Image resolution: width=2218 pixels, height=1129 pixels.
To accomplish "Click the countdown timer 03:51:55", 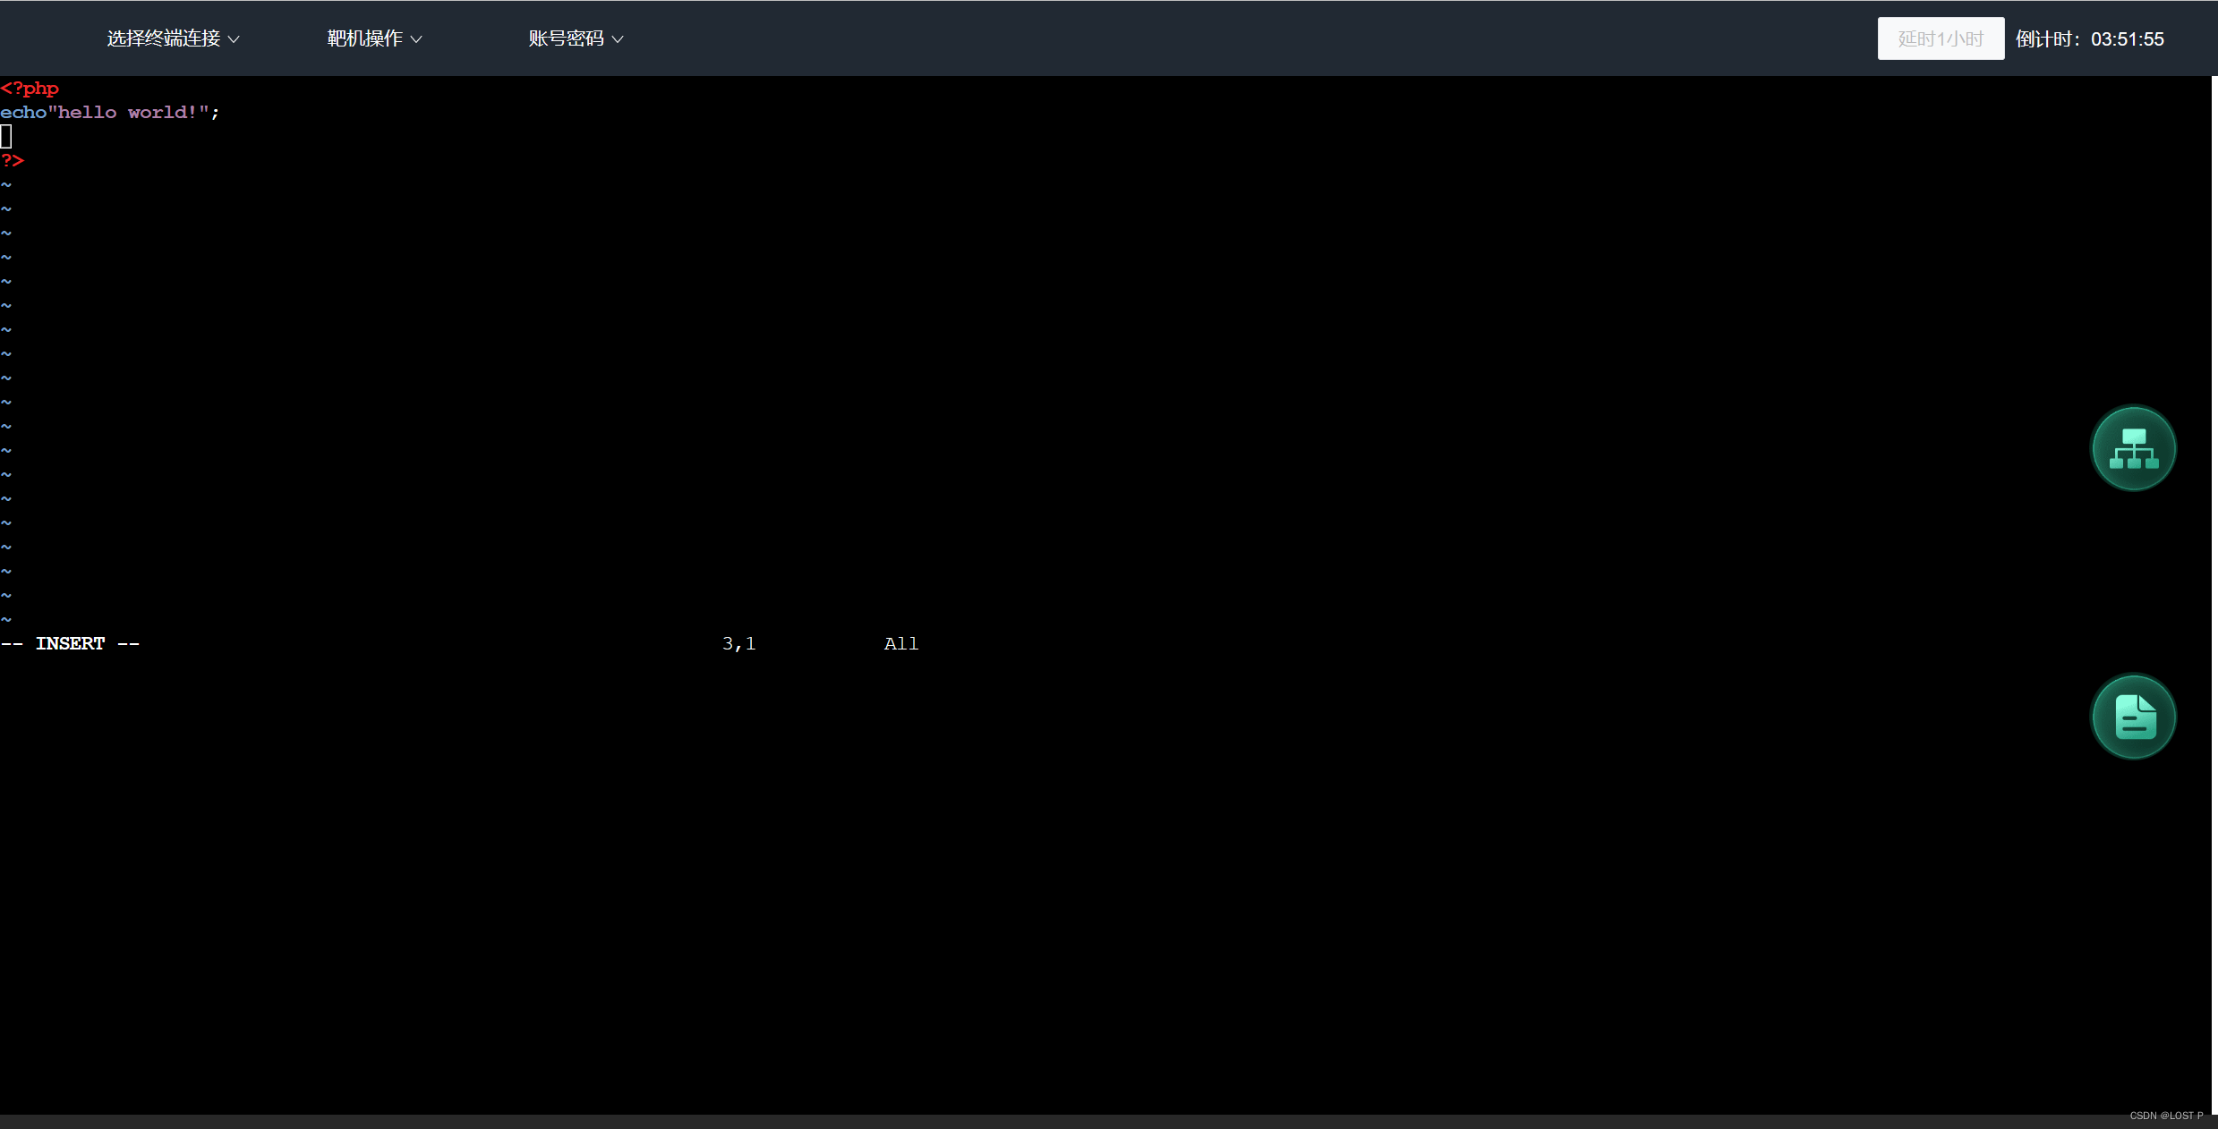I will click(2127, 39).
